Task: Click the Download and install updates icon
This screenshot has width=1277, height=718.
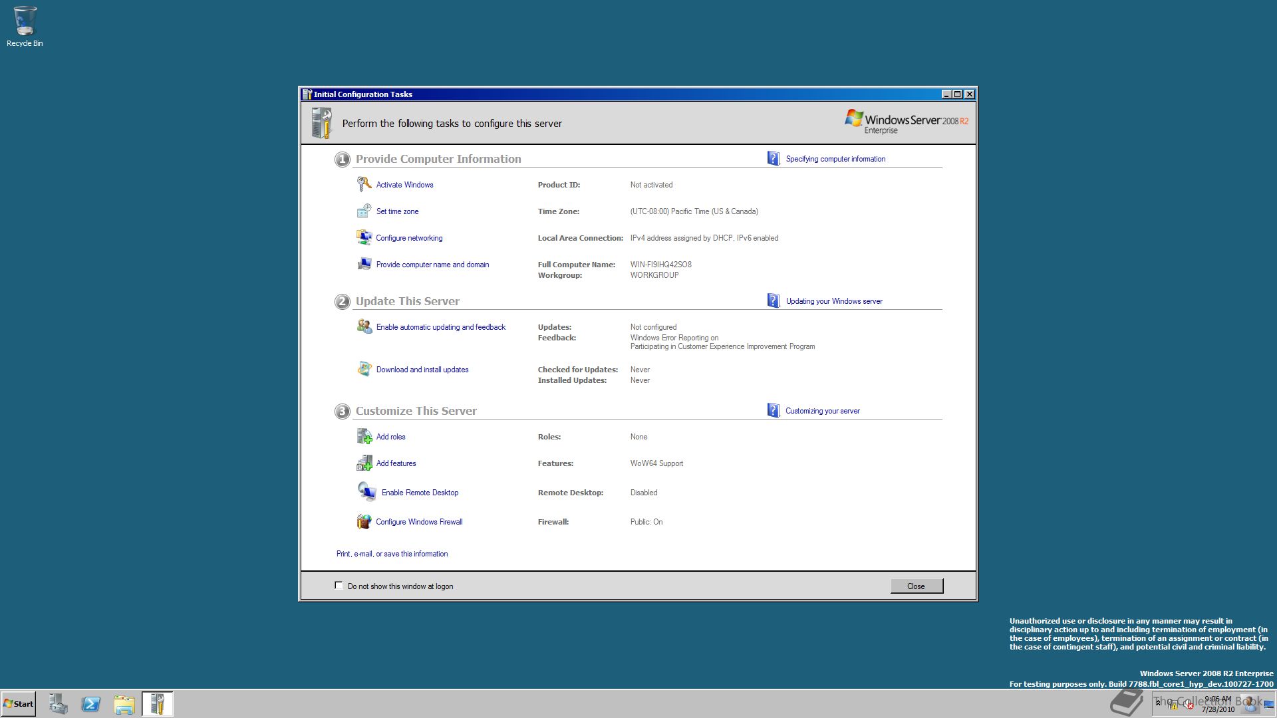Action: coord(364,369)
